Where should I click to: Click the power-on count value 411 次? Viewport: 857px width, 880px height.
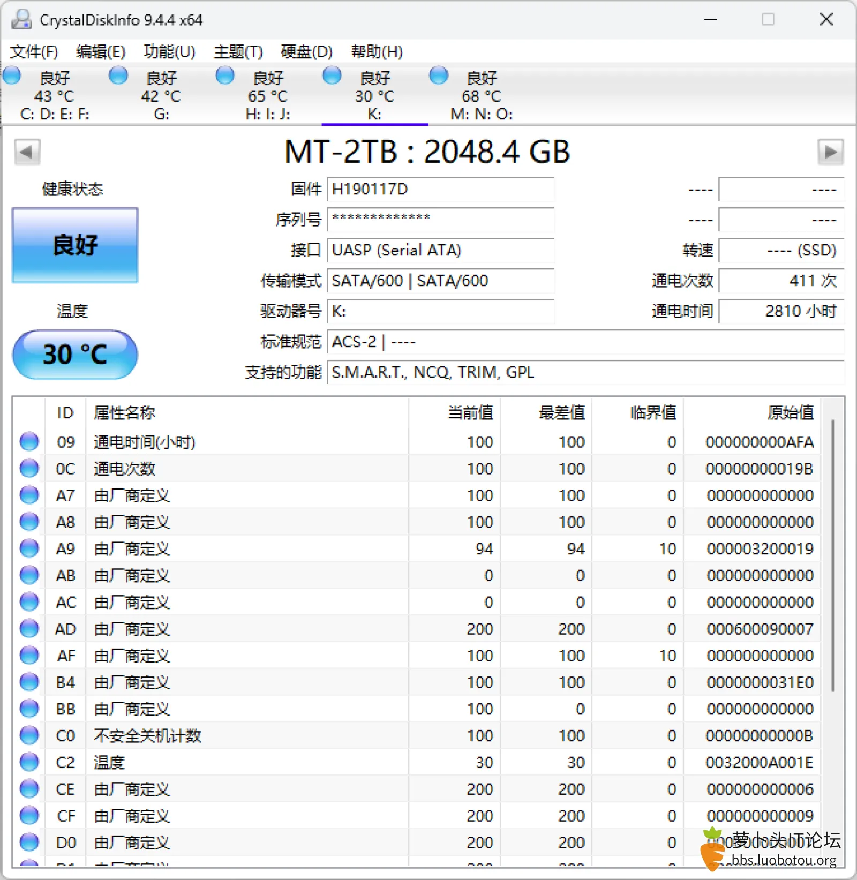coord(781,281)
